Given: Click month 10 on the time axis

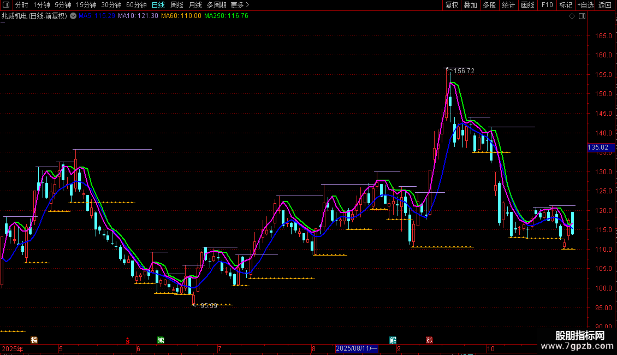Looking at the screenshot, I should pyautogui.click(x=490, y=348).
